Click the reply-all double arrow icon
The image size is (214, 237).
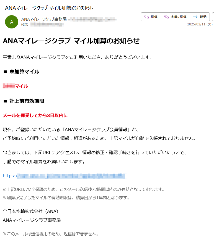tap(166, 17)
